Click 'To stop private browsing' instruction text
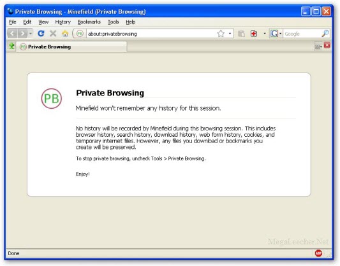 [x=141, y=158]
